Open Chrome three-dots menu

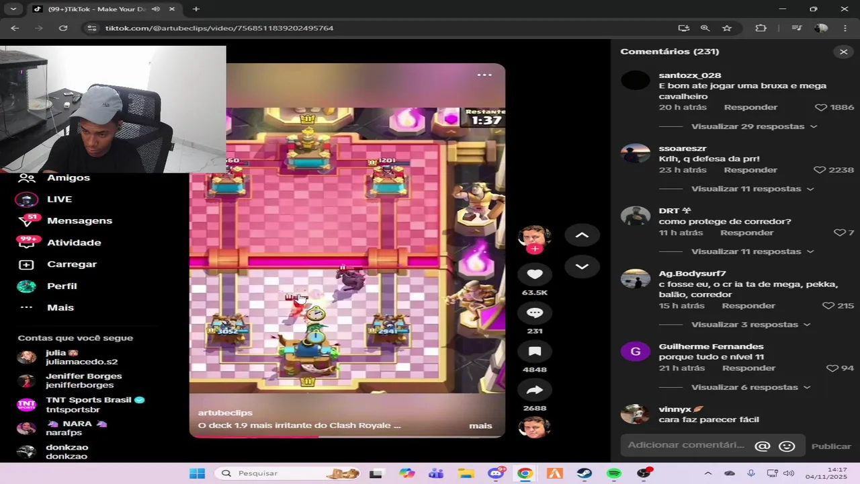click(x=845, y=28)
